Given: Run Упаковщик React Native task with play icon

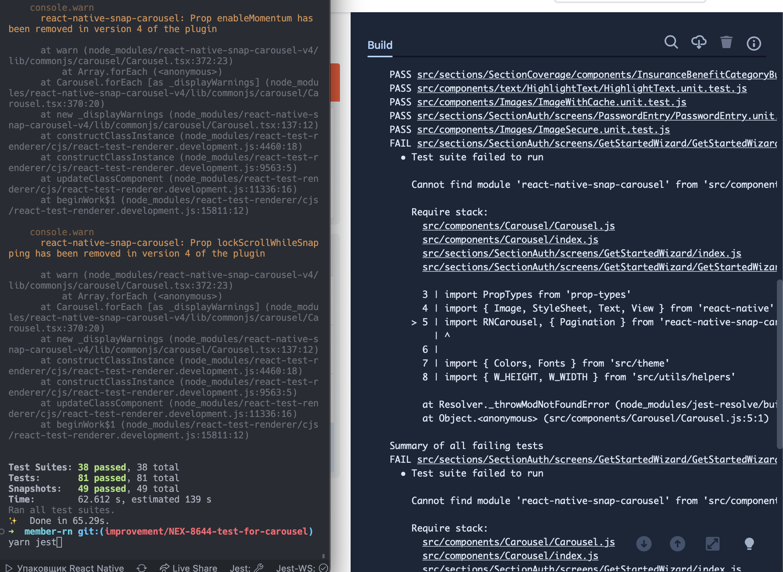Looking at the screenshot, I should 10,568.
